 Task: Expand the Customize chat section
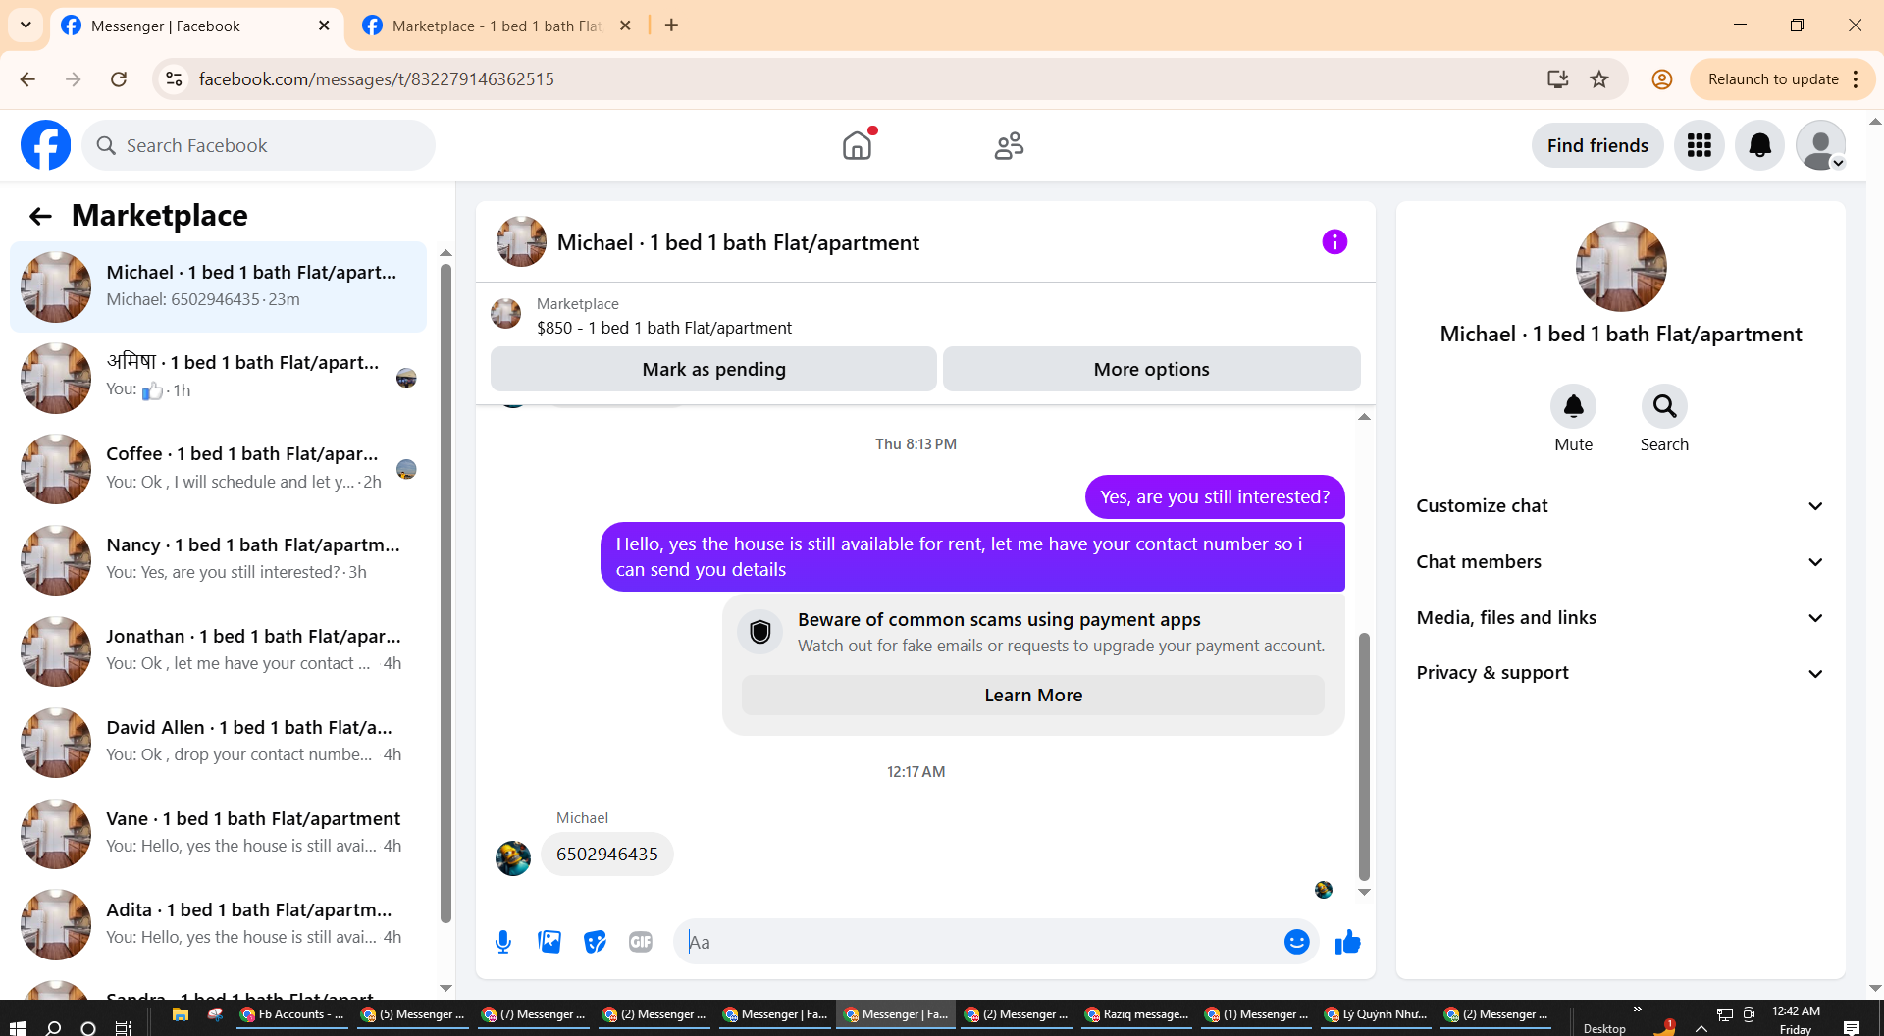coord(1620,506)
